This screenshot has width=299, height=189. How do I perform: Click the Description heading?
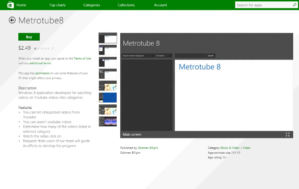coord(27,88)
